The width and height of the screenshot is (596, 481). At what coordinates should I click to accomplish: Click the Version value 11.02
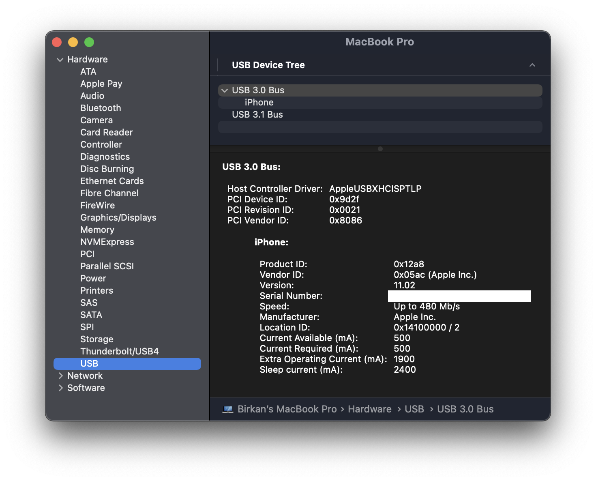[404, 286]
